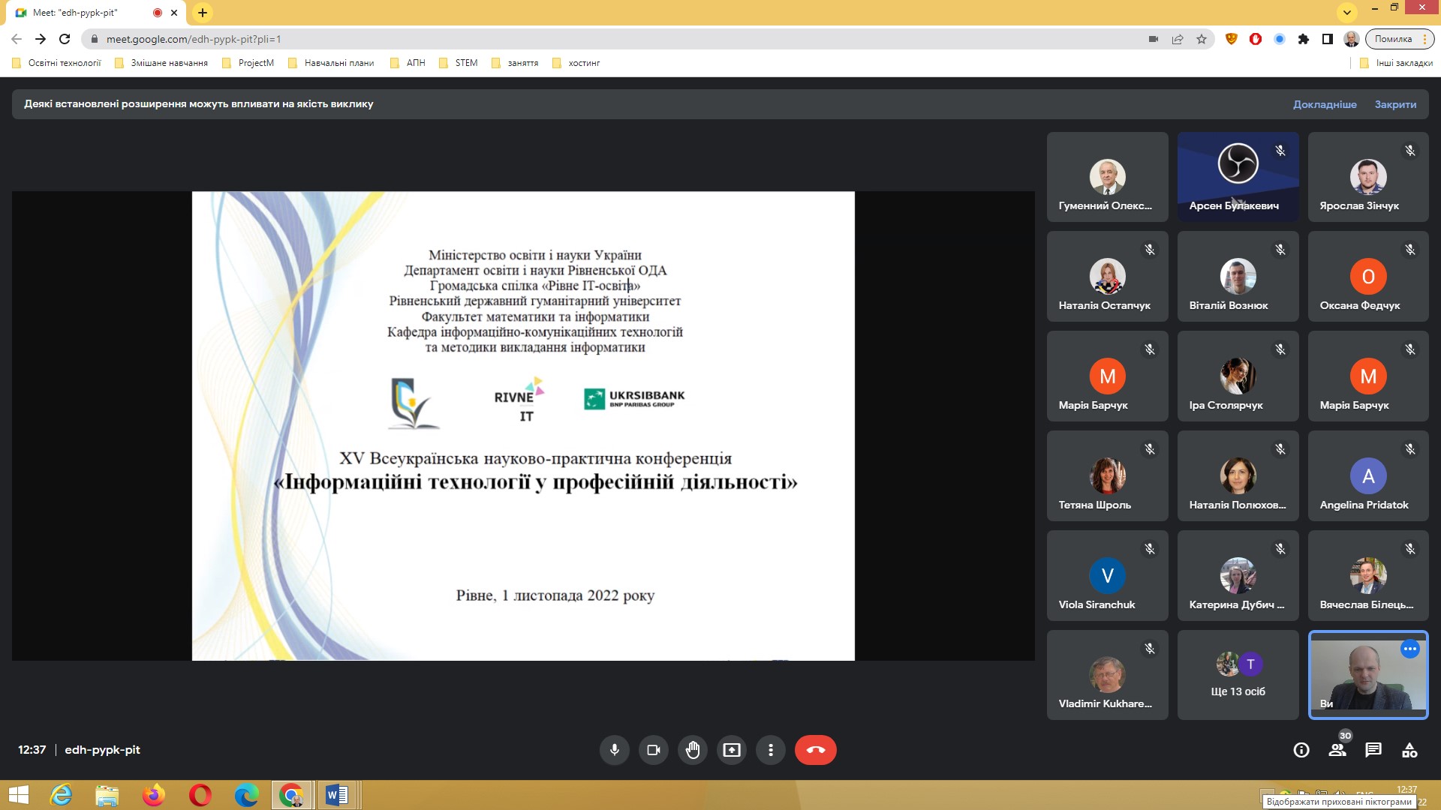Click the share page icon in address bar
Viewport: 1441px width, 810px height.
point(1178,39)
